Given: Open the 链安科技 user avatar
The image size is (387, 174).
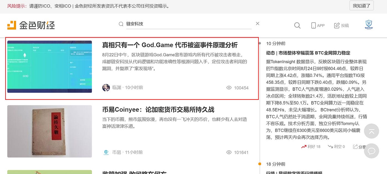Looking at the screenshot, I should coord(369,25).
